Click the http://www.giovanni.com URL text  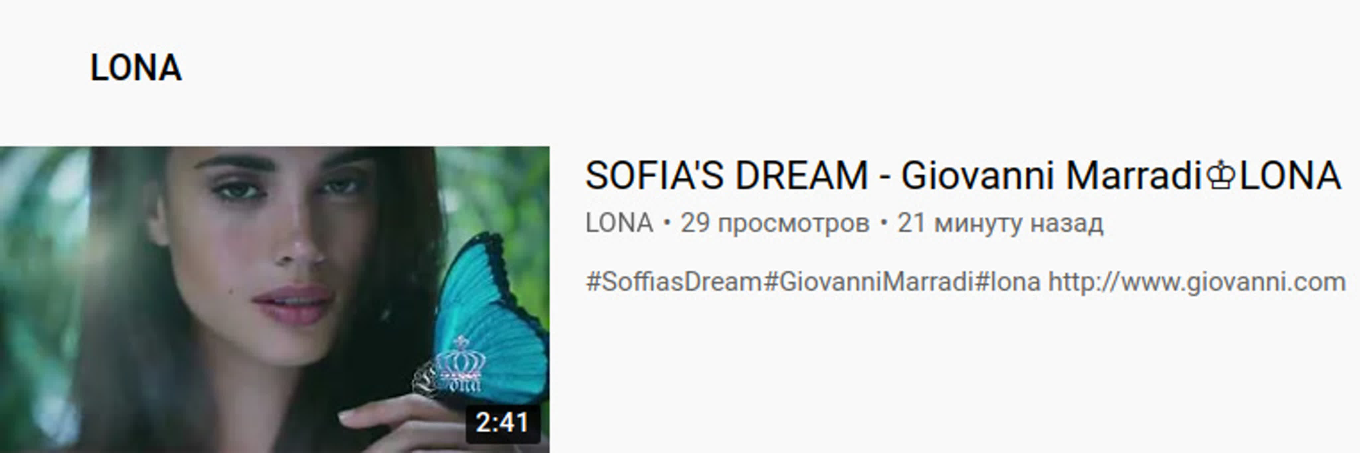point(1197,282)
